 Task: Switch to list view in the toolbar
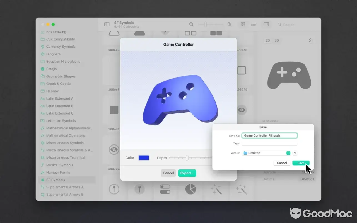253,24
